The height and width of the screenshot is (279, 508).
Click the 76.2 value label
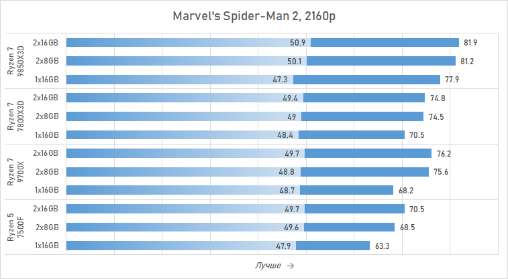(444, 154)
